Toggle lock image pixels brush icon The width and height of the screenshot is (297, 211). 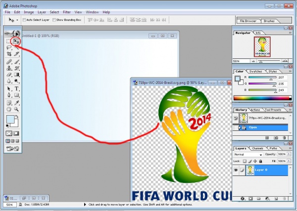pos(250,161)
